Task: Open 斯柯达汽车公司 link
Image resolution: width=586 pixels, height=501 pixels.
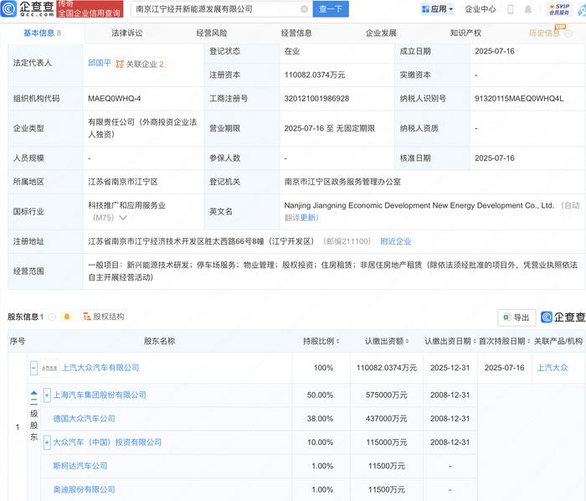Action: 80,466
